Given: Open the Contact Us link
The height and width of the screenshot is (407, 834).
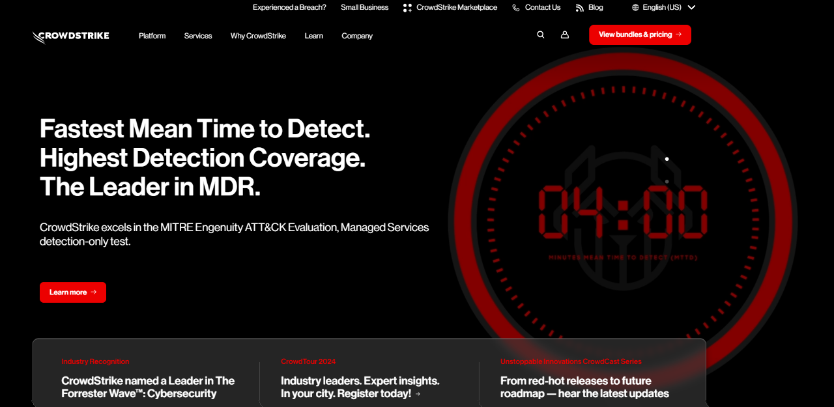Looking at the screenshot, I should pyautogui.click(x=543, y=7).
